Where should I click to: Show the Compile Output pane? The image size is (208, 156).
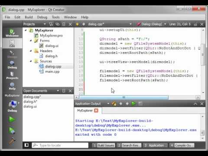(182, 145)
